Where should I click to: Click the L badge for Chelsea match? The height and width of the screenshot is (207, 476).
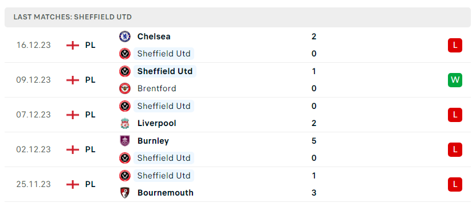click(x=455, y=45)
